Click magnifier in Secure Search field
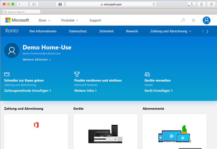The image size is (217, 149). pyautogui.click(x=5, y=12)
